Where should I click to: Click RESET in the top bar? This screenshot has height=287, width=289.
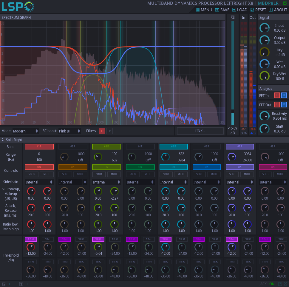(x=258, y=10)
